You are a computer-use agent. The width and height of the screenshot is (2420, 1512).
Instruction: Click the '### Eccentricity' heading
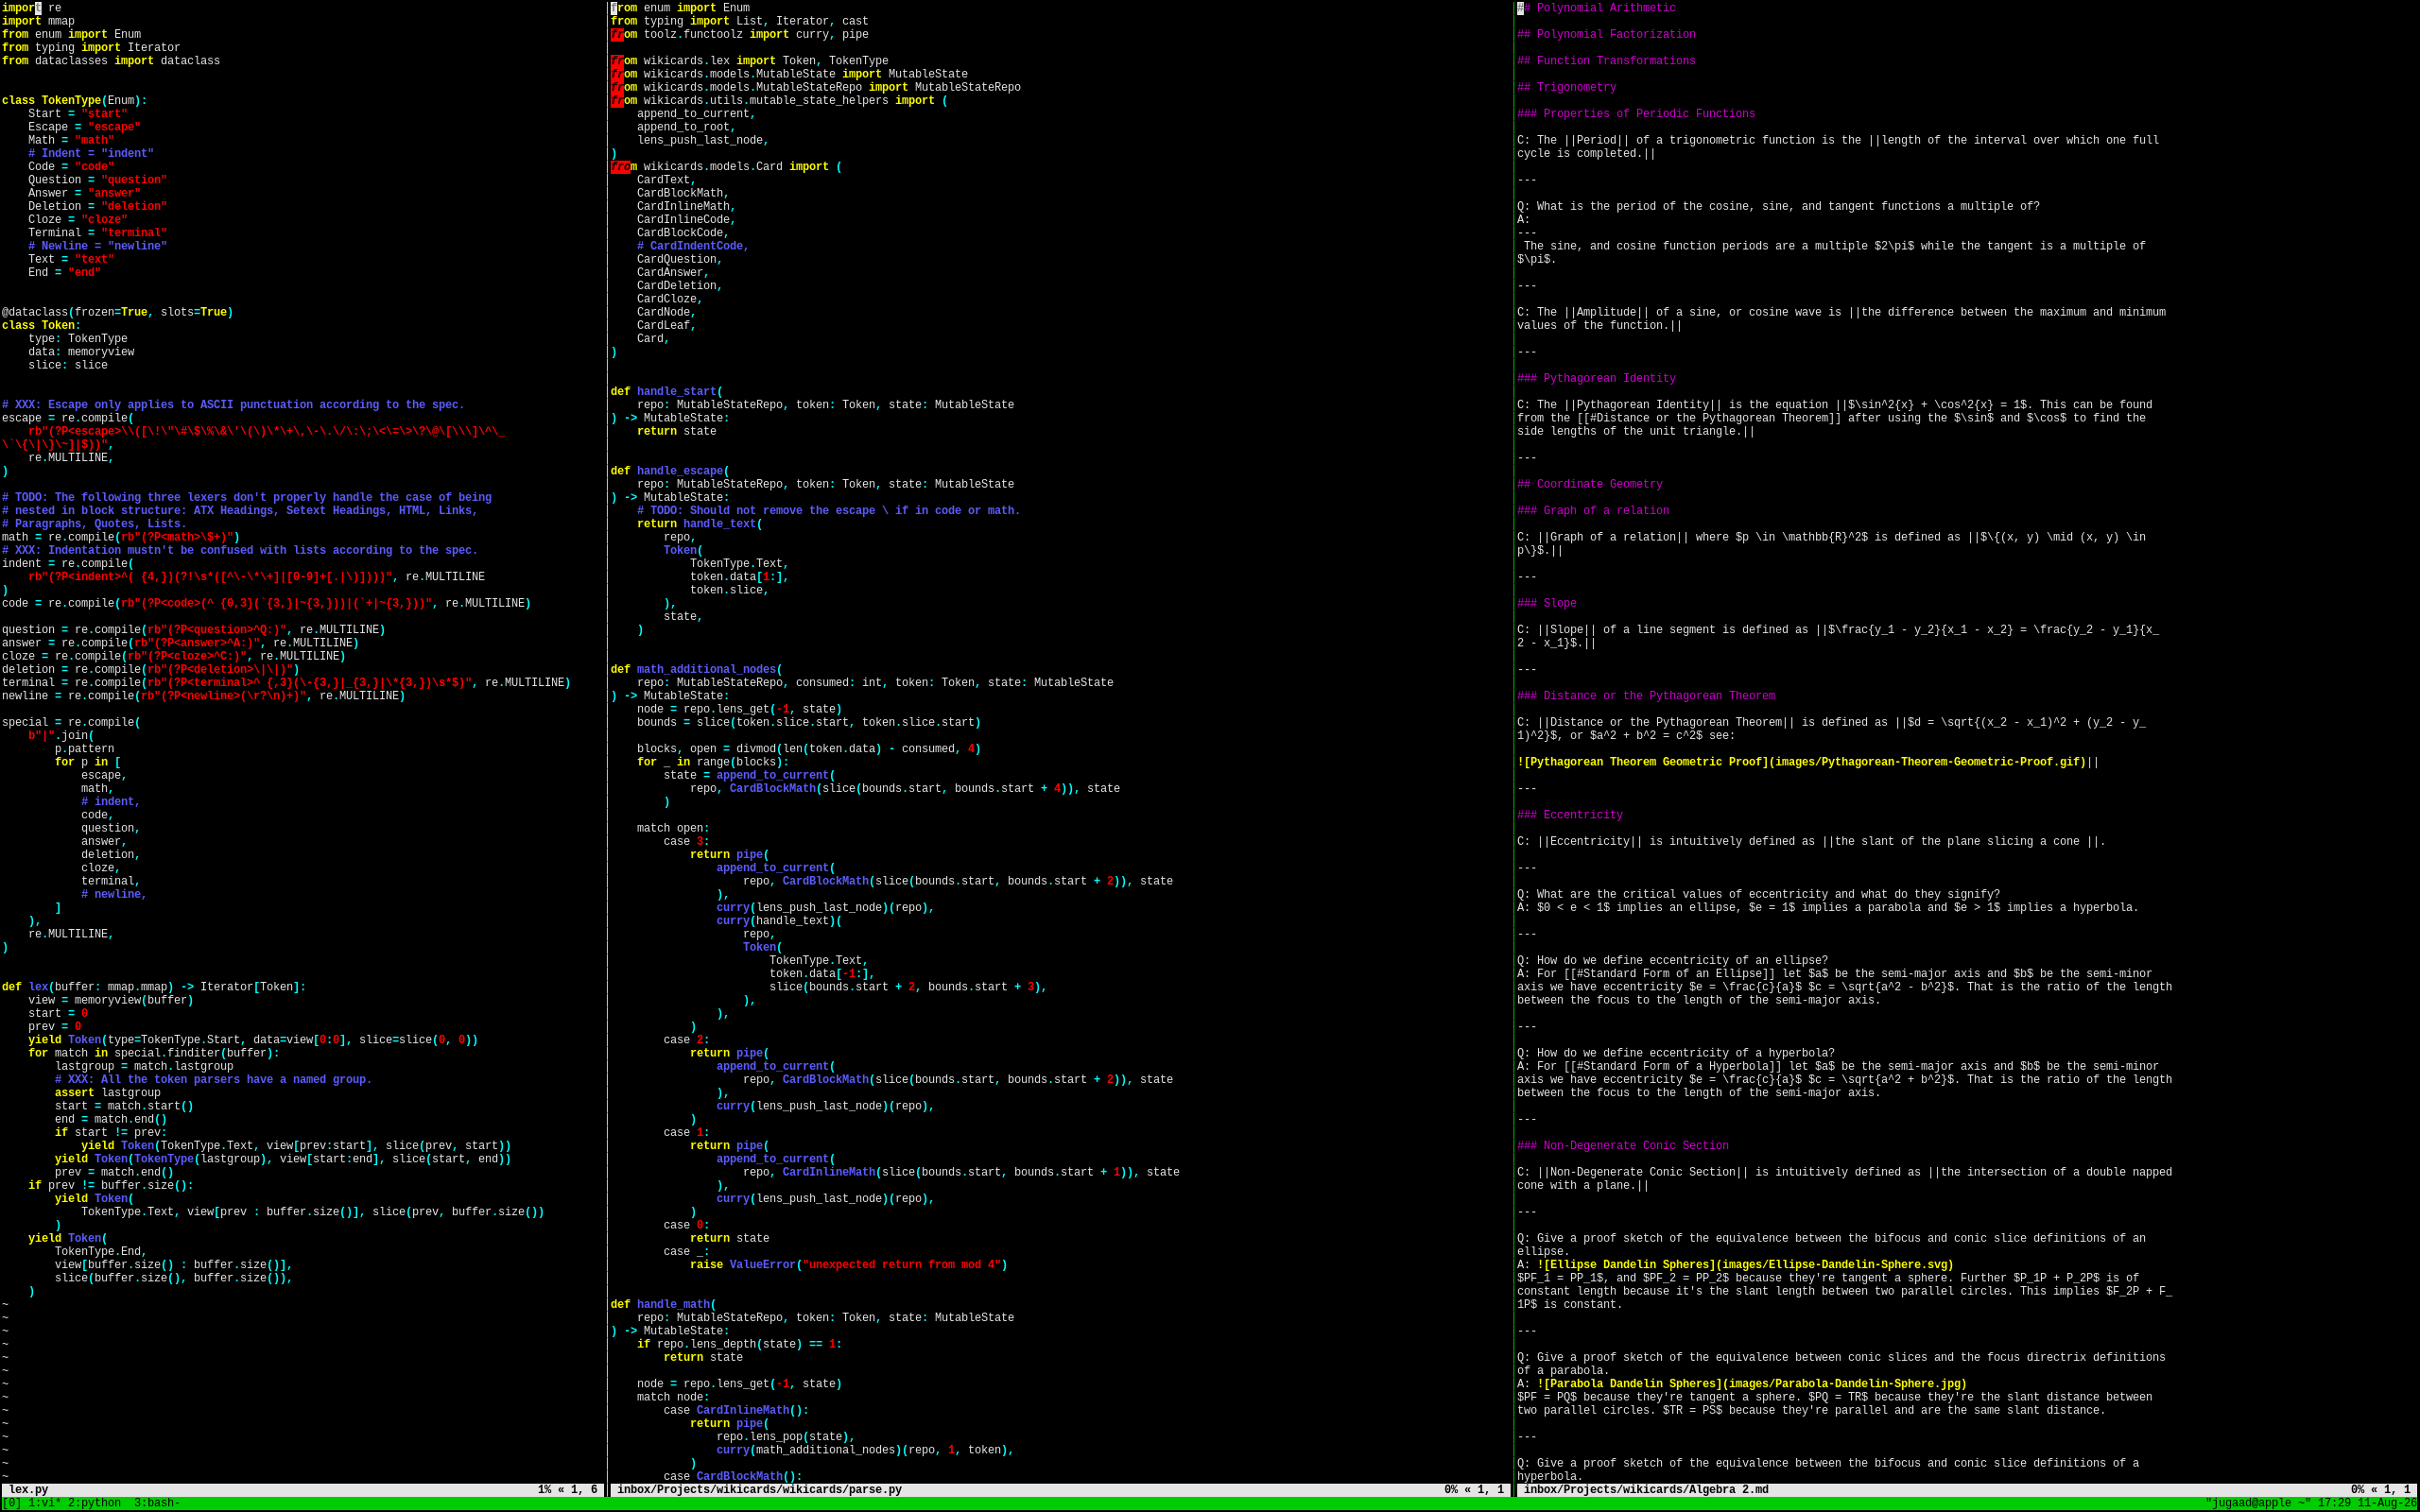click(1570, 816)
